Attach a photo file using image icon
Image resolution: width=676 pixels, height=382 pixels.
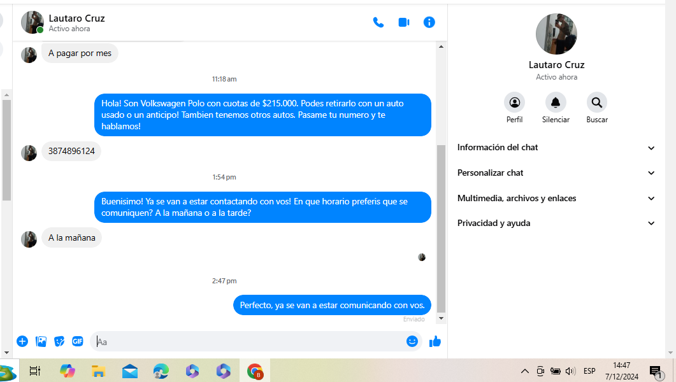click(41, 341)
